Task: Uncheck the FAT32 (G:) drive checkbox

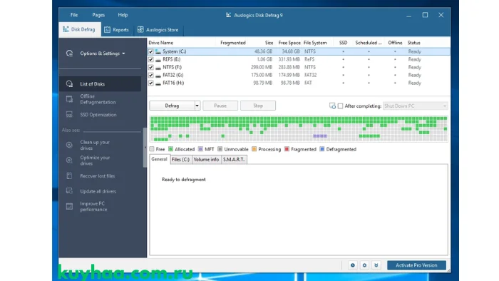Action: [151, 76]
